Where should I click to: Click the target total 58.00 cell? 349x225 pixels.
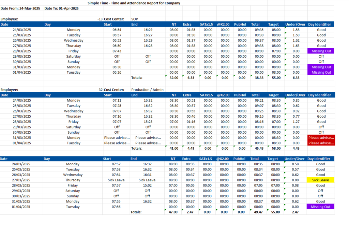point(275,148)
